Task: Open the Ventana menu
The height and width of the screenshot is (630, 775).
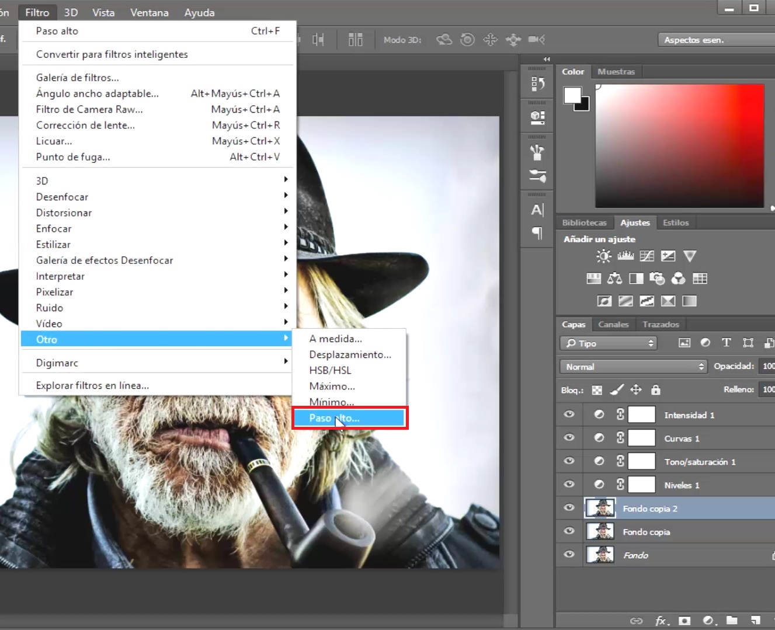Action: [x=150, y=12]
